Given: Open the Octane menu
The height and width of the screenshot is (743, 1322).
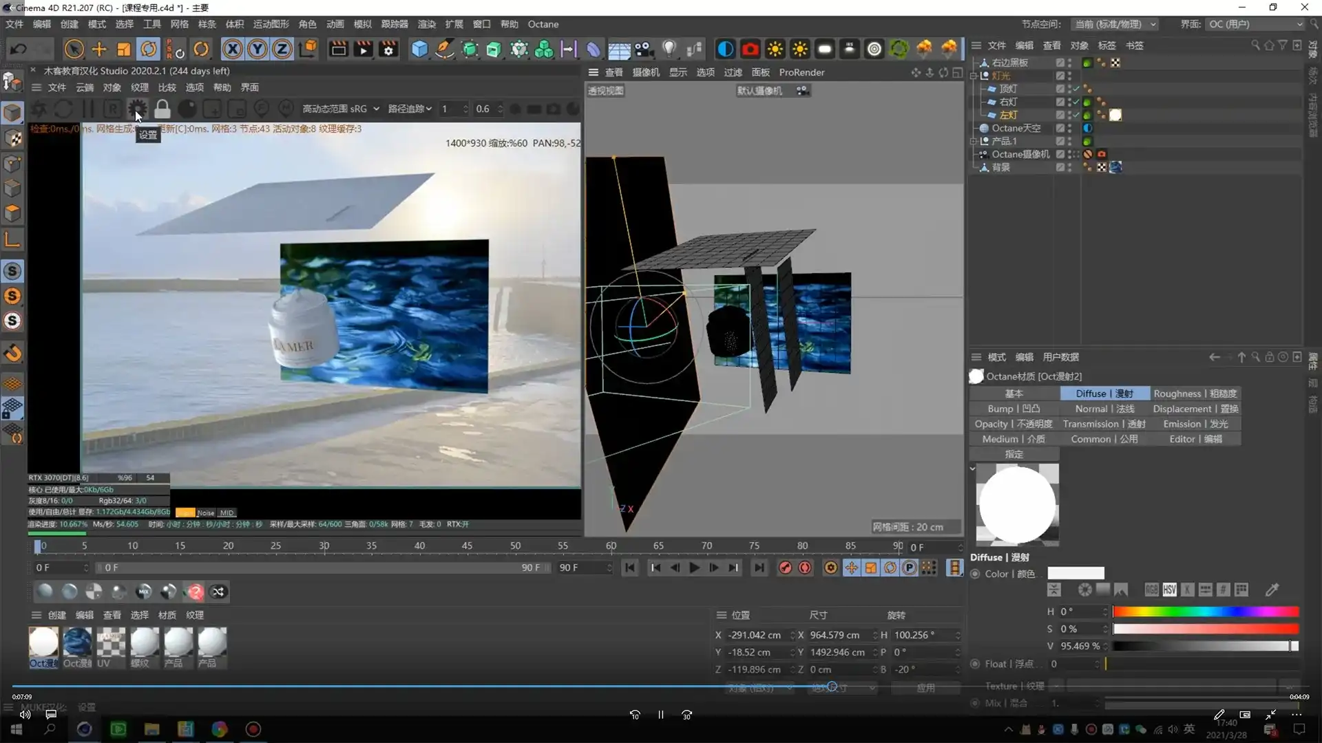Looking at the screenshot, I should coord(543,24).
